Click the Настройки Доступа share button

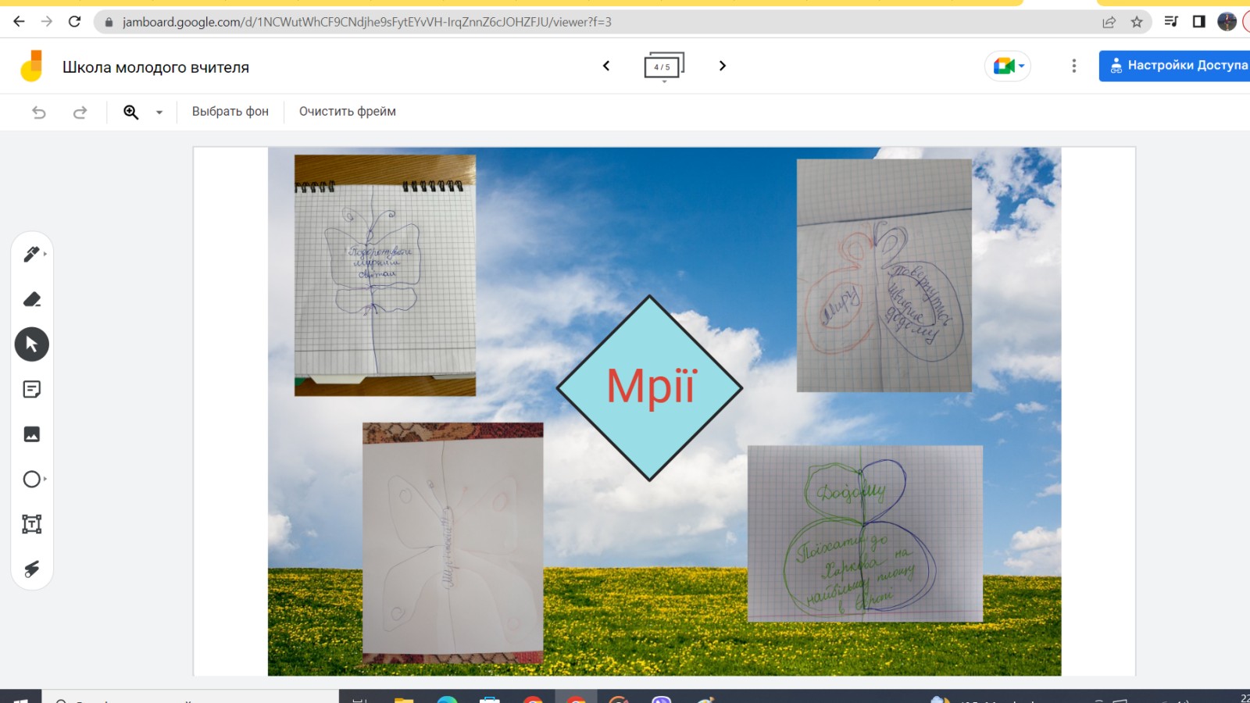pos(1174,66)
